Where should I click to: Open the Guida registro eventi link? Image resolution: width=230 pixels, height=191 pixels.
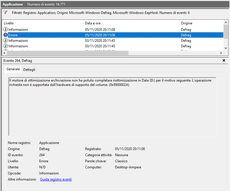coord(56,179)
